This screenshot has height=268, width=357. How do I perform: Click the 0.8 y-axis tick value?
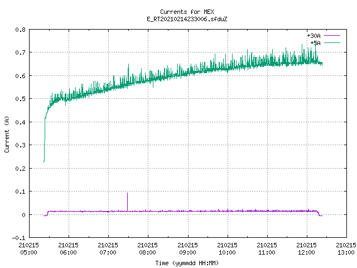coord(20,30)
